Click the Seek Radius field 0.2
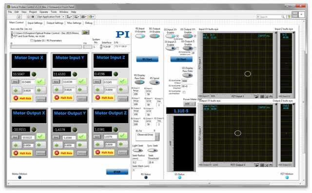Screen dimensions: 312x193 coord(137,162)
